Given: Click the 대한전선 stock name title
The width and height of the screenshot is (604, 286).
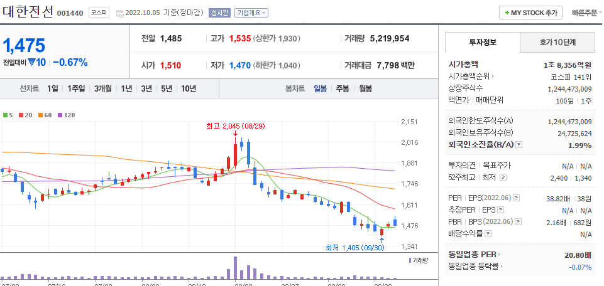Looking at the screenshot, I should (28, 11).
